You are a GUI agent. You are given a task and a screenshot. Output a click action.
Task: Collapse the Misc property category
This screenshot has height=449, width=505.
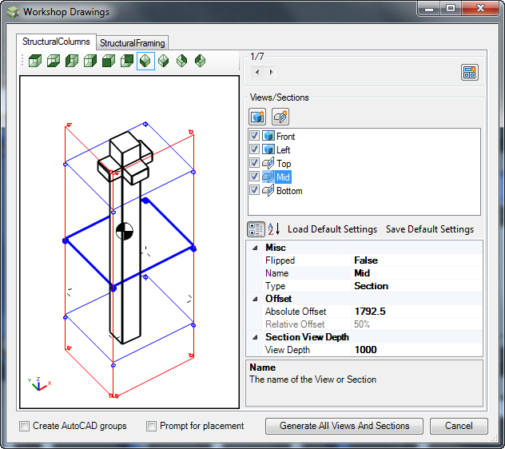coord(255,248)
